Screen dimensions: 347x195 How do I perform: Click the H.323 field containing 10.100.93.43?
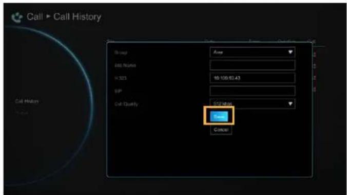click(252, 78)
